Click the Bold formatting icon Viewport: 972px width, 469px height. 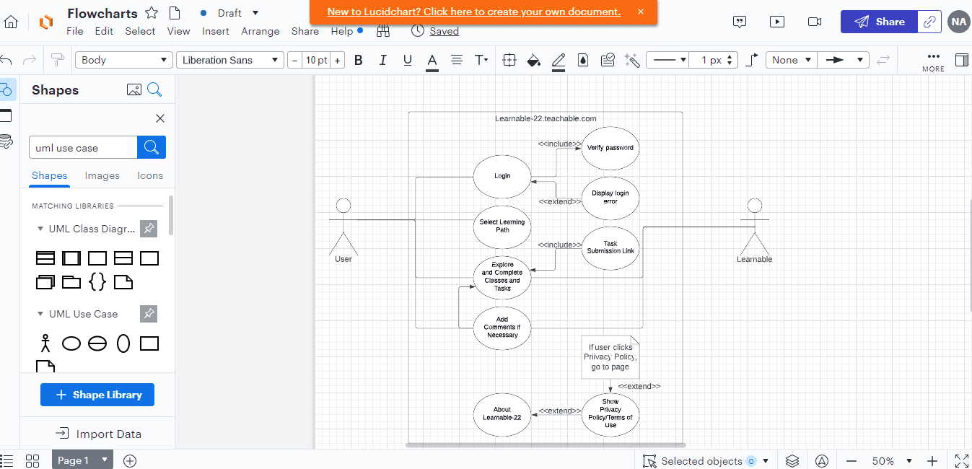tap(359, 61)
